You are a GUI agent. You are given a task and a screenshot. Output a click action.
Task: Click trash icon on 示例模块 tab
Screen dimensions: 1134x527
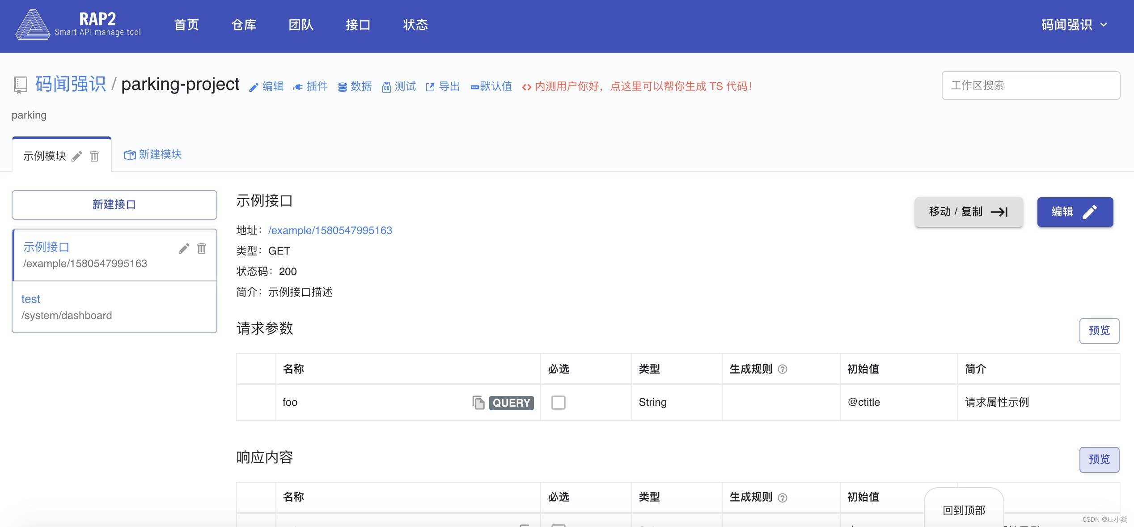(x=94, y=156)
